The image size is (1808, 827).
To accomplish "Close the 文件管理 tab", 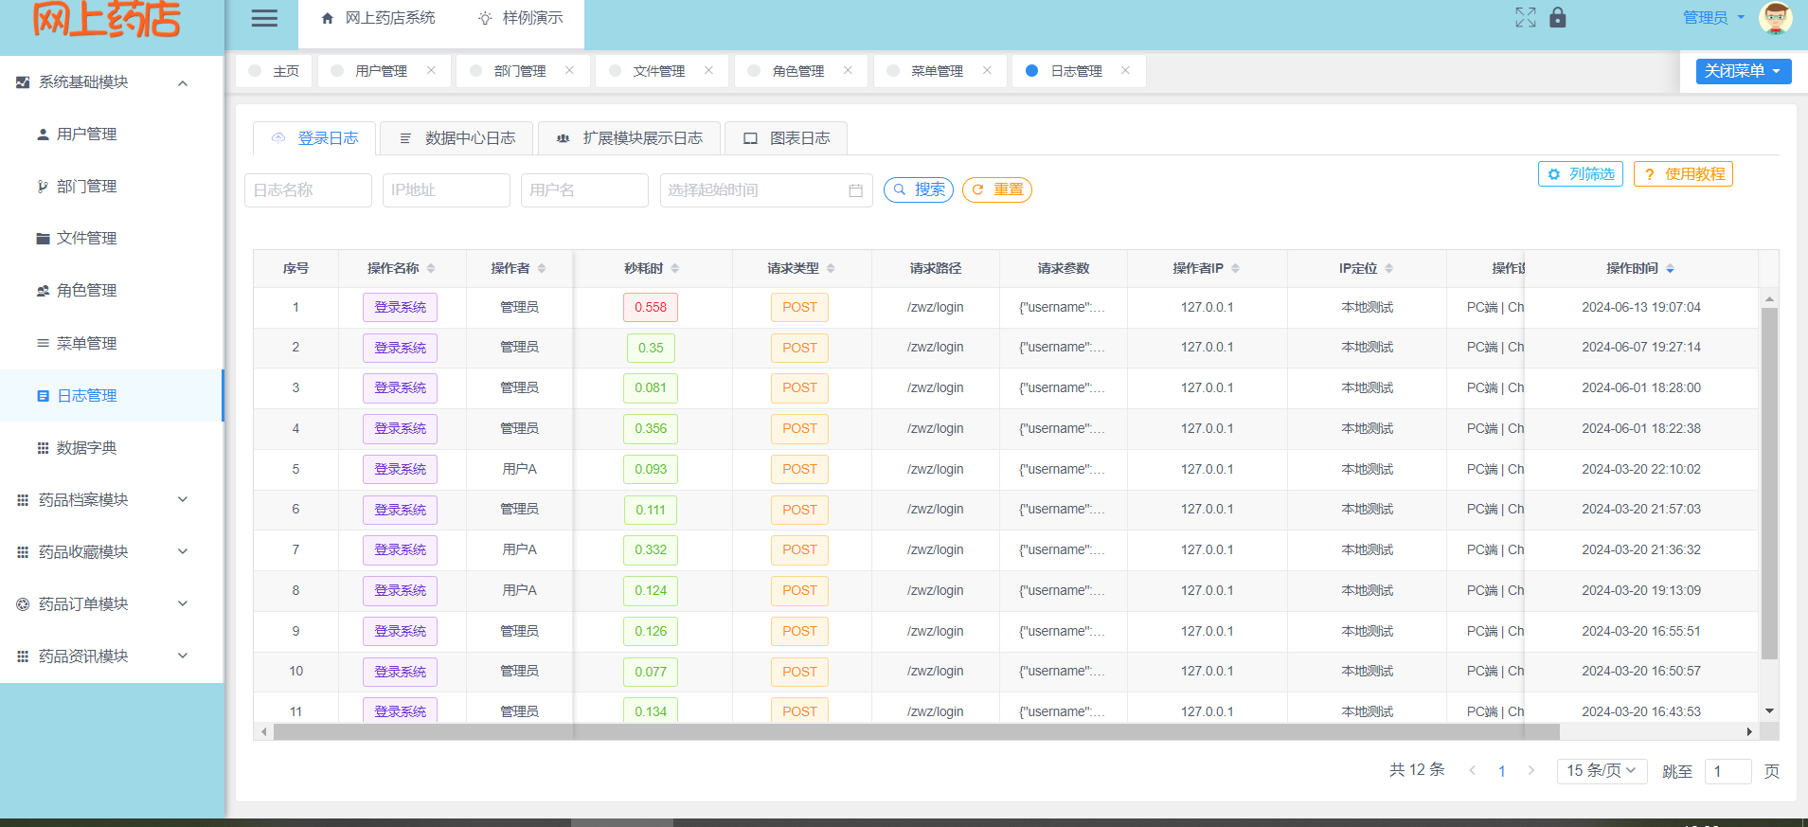I will click(x=708, y=70).
